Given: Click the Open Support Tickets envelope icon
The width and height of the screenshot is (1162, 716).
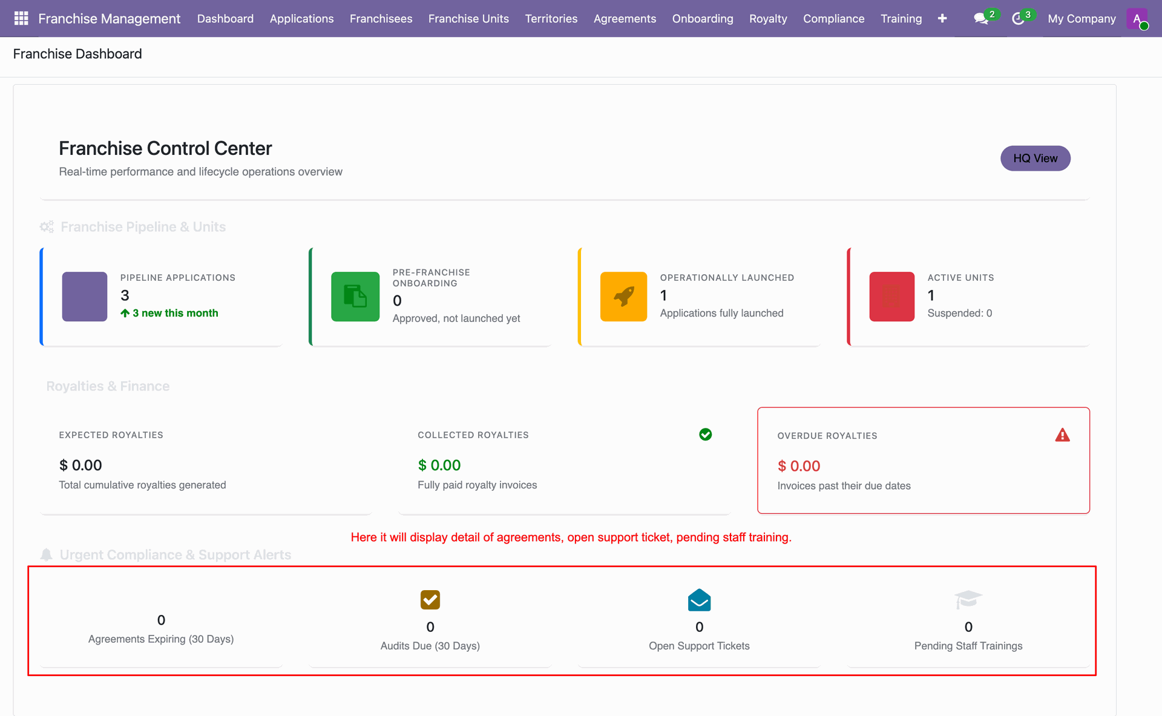Looking at the screenshot, I should tap(699, 600).
